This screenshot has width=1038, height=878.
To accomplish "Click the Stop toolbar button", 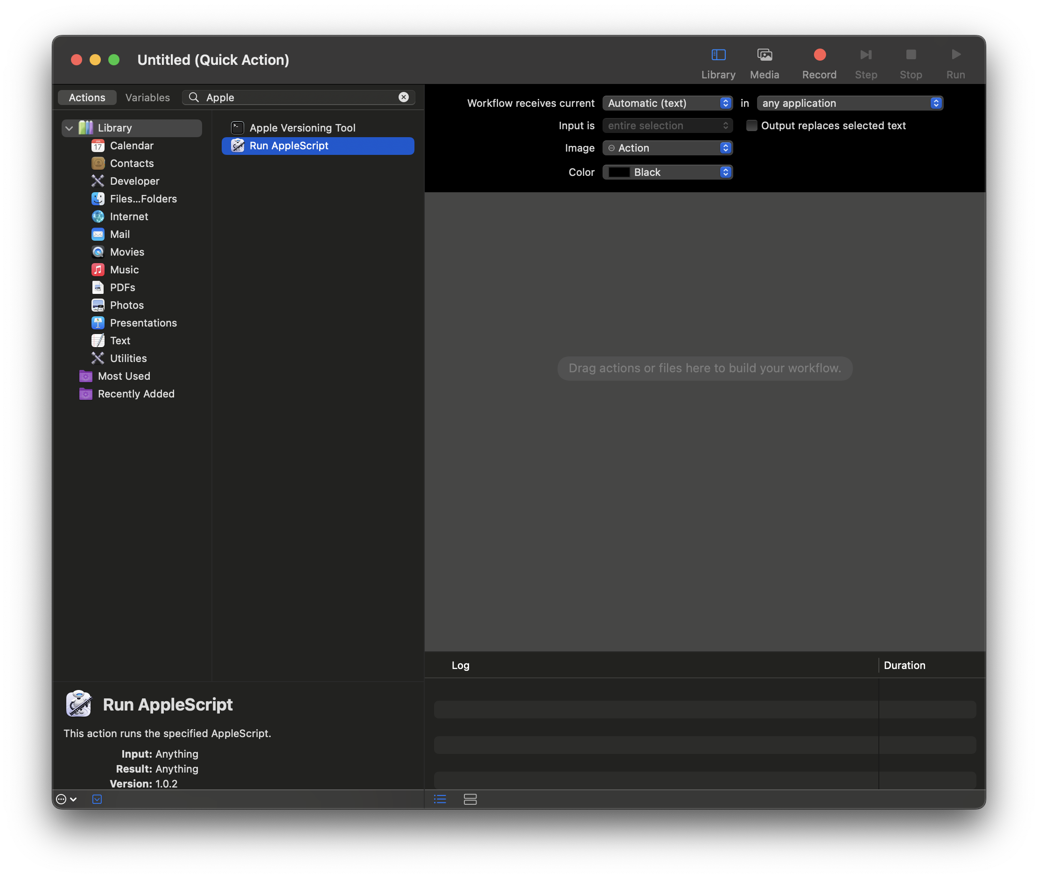I will pyautogui.click(x=911, y=63).
